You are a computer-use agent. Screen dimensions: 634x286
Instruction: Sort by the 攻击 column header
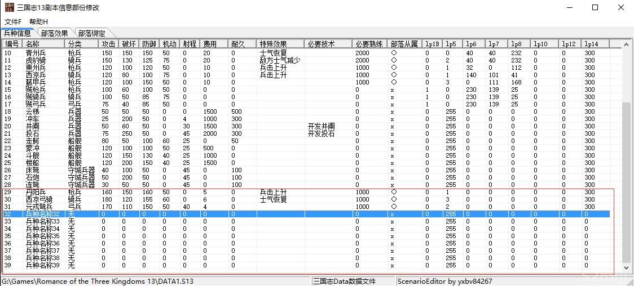tap(108, 44)
